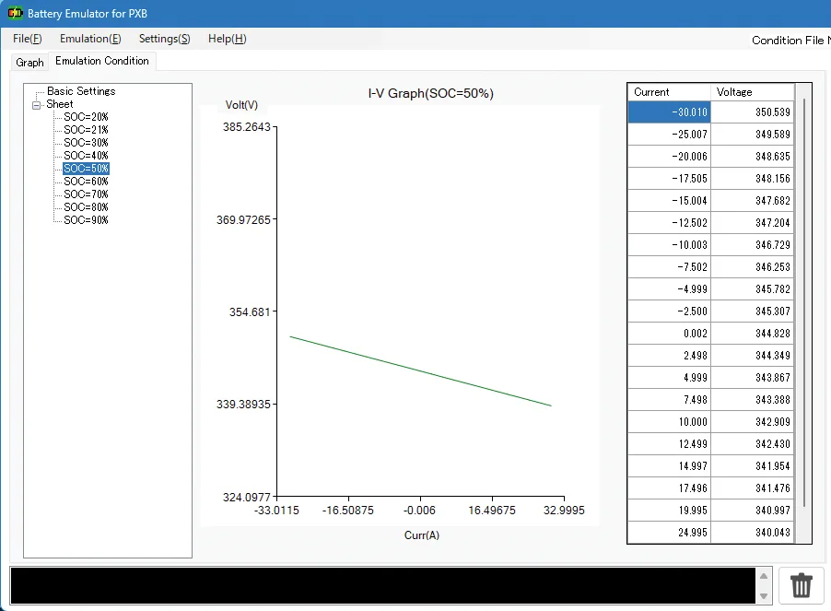This screenshot has height=611, width=831.
Task: Click the green I-V curve line
Action: pos(421,371)
